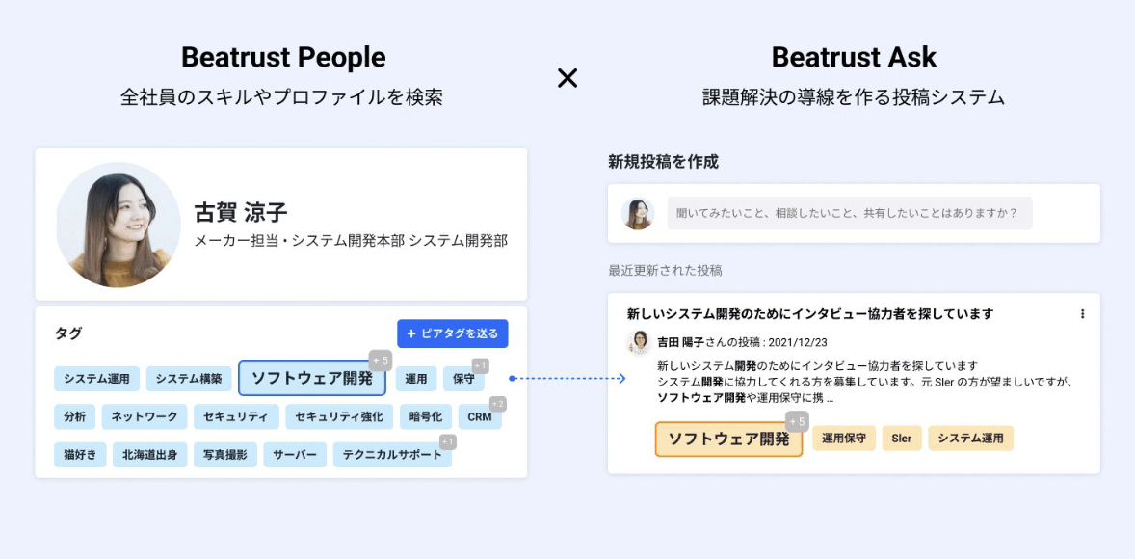The width and height of the screenshot is (1135, 559).
Task: Toggle the 猫好き tag
Action: [79, 454]
